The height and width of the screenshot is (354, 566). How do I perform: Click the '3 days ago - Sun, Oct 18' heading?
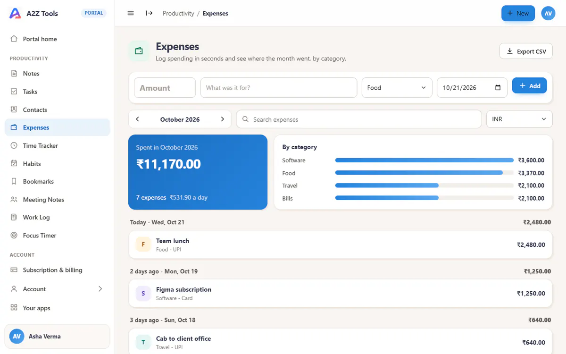coord(163,320)
